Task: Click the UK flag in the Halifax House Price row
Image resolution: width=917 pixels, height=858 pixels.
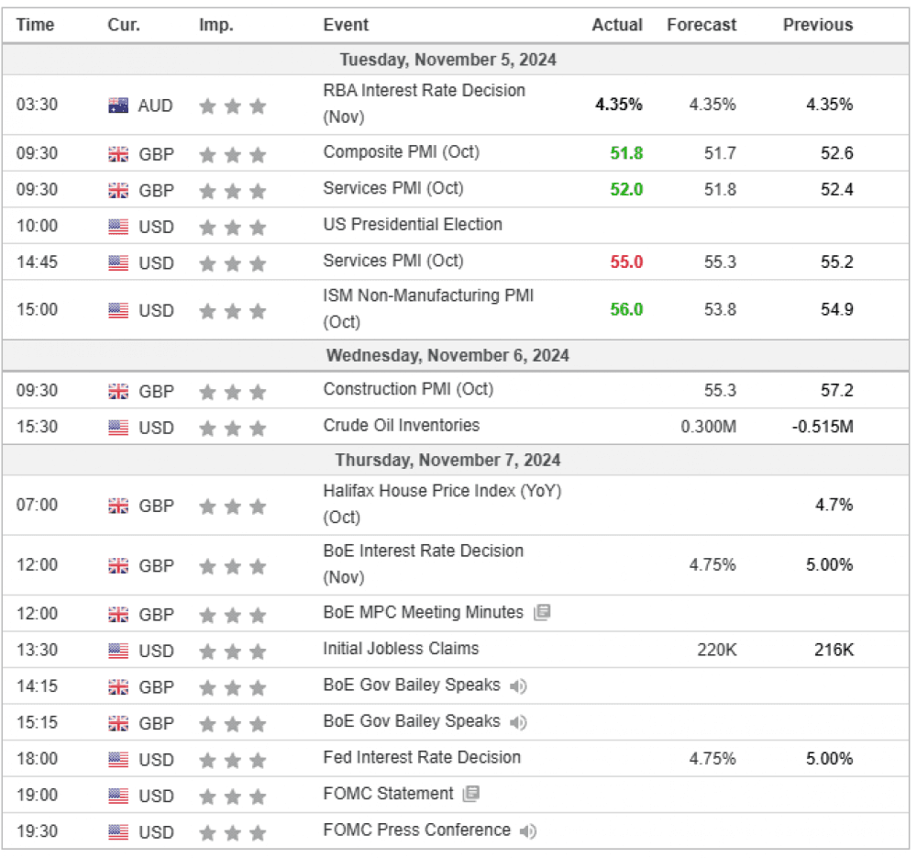Action: pos(118,506)
